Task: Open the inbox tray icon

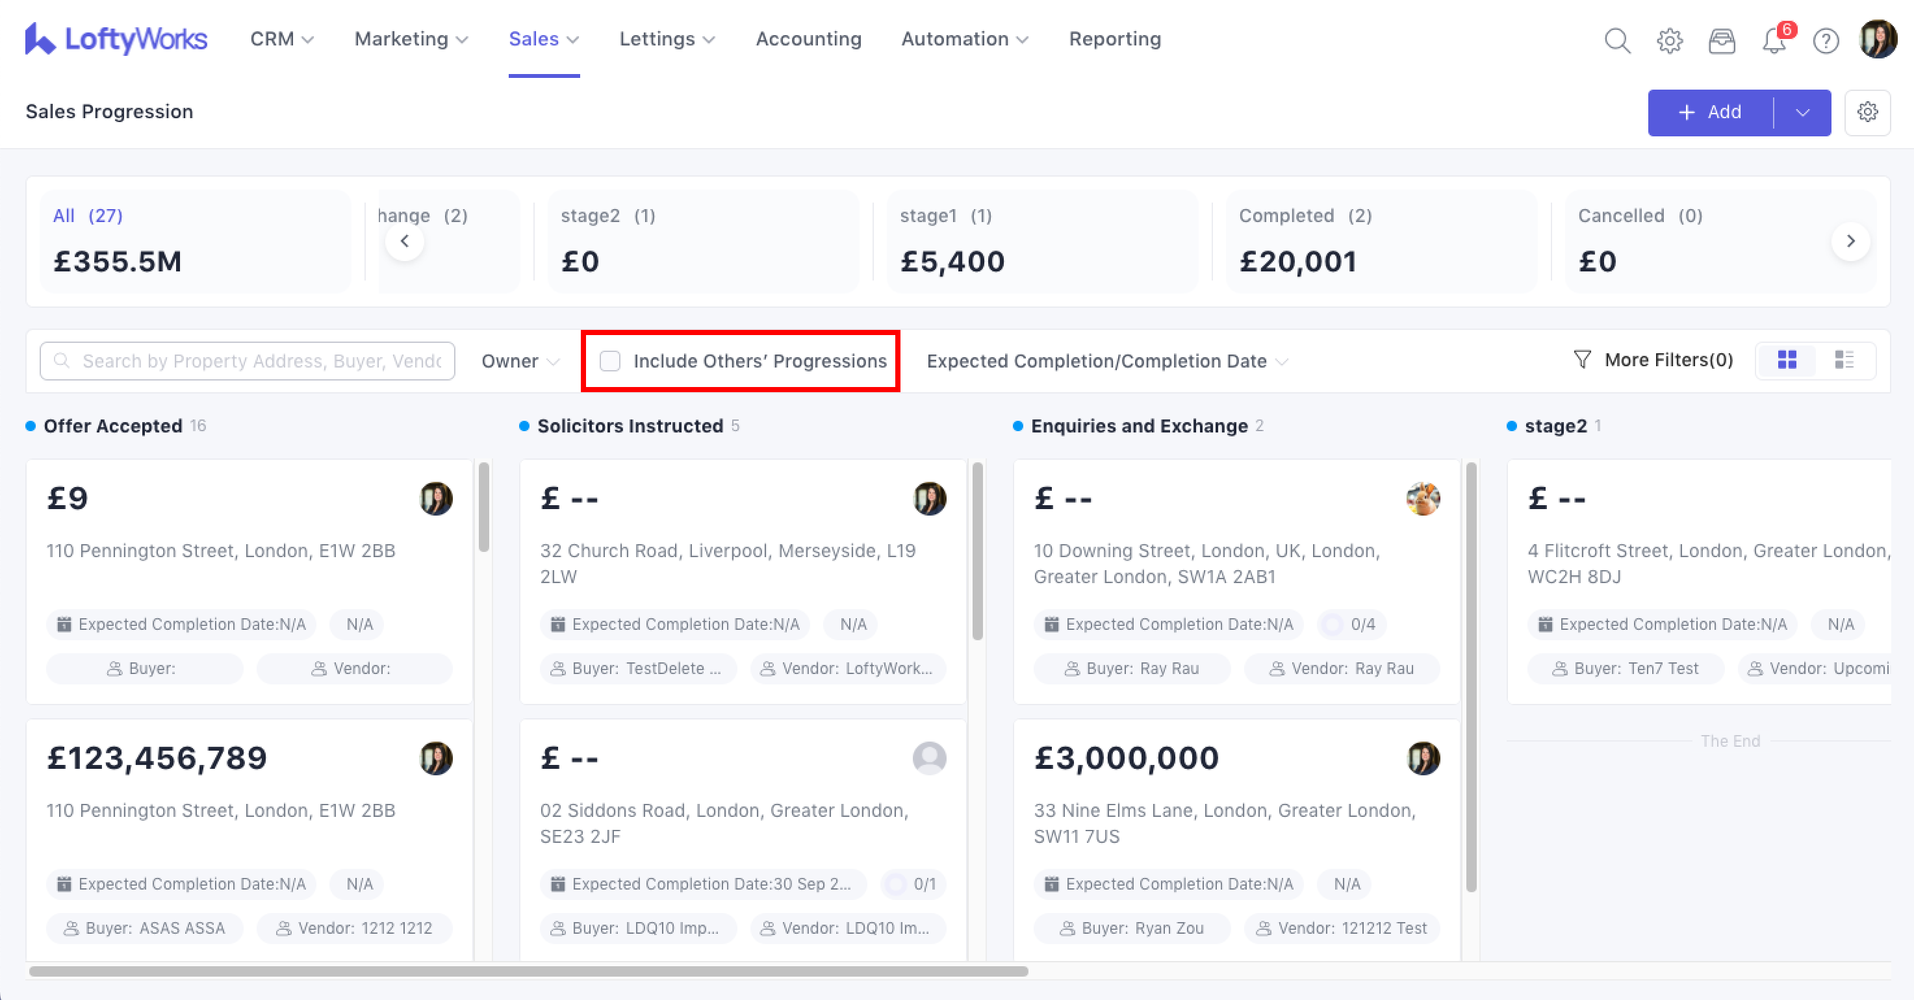Action: (x=1722, y=40)
